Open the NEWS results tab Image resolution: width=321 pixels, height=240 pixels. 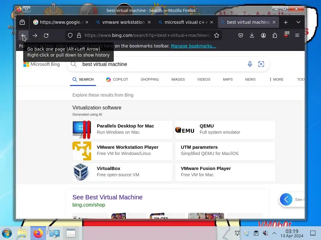pyautogui.click(x=250, y=79)
